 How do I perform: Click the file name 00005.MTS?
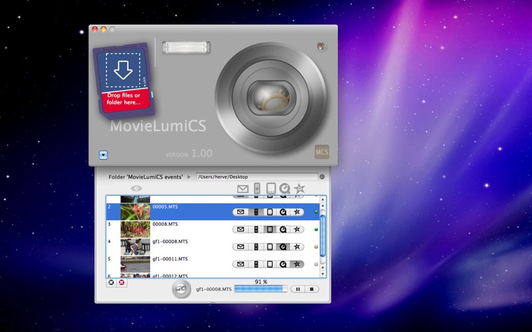165,207
